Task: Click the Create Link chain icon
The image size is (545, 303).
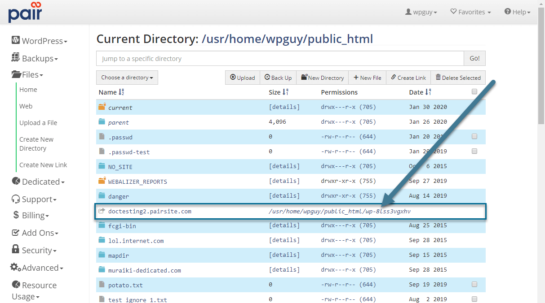Action: pyautogui.click(x=393, y=77)
